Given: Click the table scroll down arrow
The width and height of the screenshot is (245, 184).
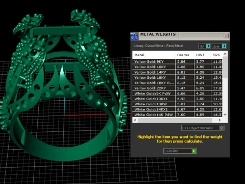Looking at the screenshot, I should [x=225, y=114].
